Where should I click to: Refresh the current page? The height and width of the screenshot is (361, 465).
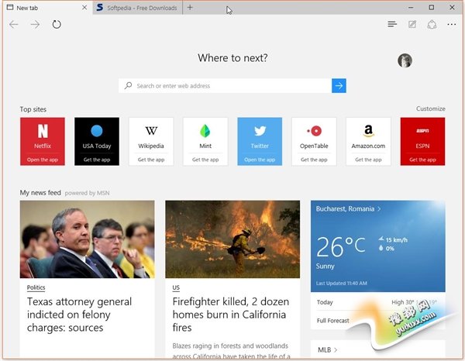pyautogui.click(x=57, y=25)
